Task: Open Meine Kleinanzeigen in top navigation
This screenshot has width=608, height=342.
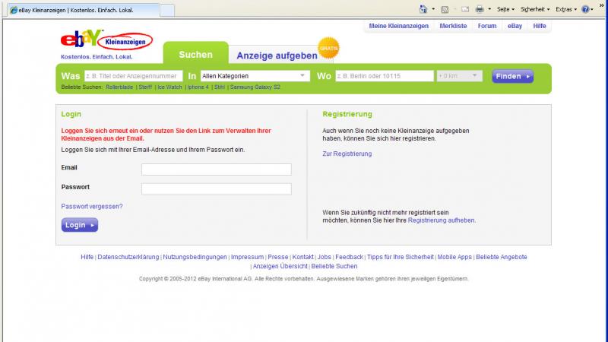Action: click(397, 26)
